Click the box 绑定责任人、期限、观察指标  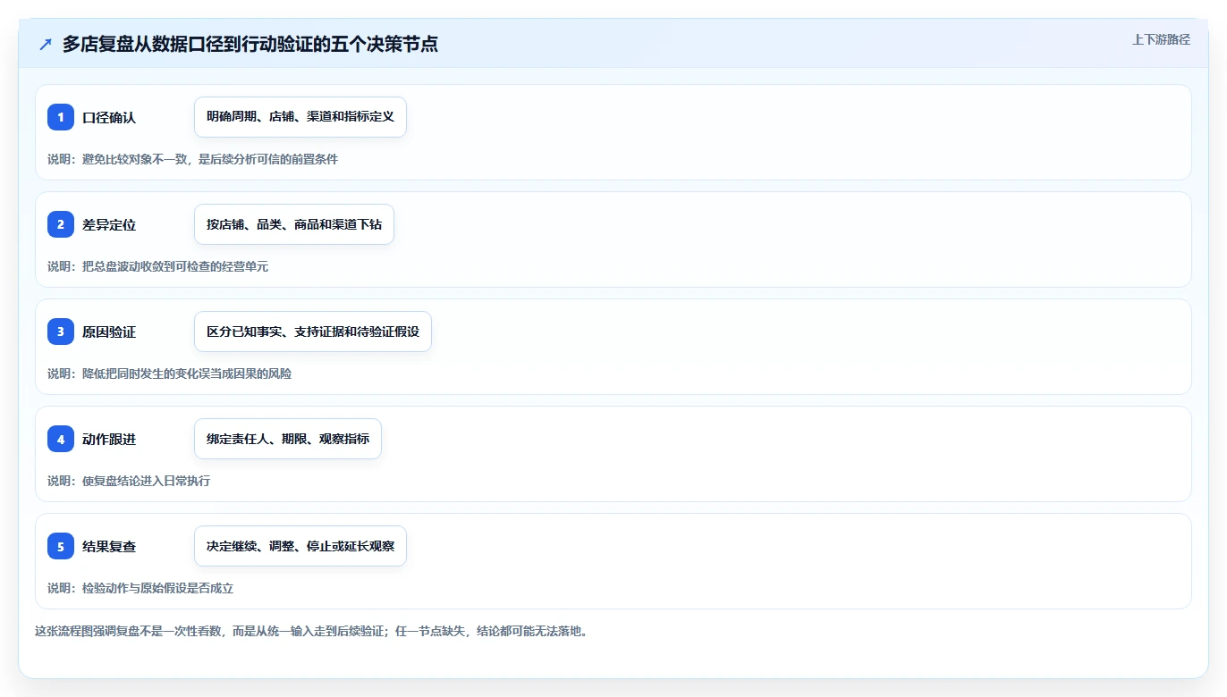pos(288,439)
